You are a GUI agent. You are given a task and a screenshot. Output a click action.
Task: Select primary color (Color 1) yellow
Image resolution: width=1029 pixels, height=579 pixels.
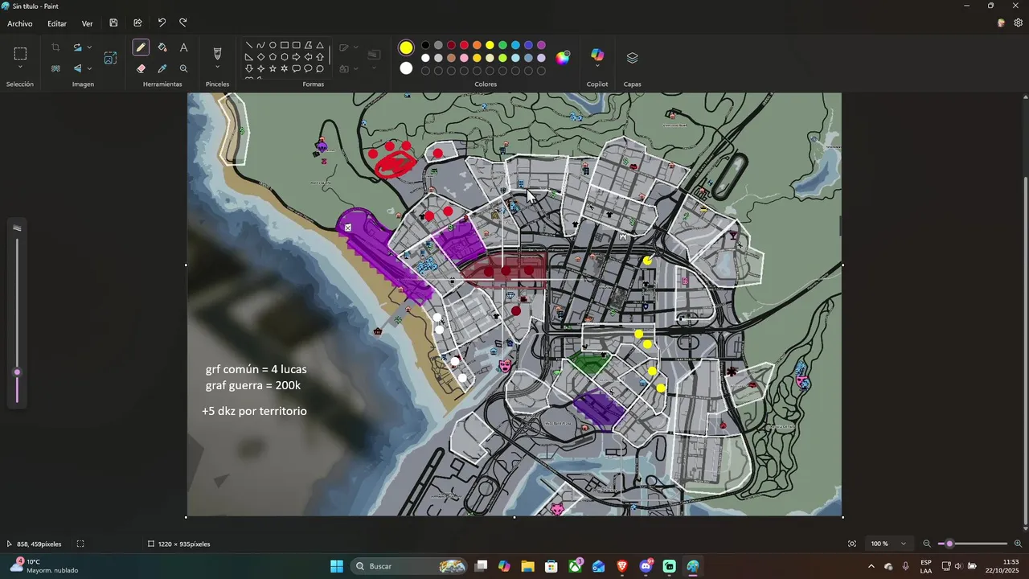pos(406,48)
